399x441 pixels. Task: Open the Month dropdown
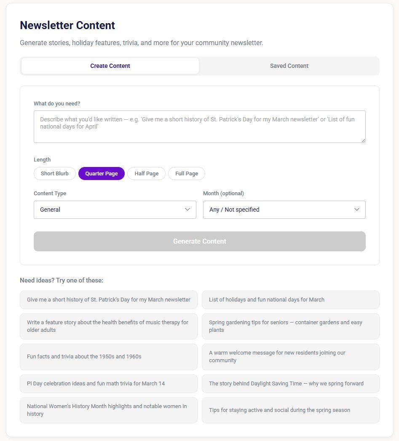click(x=284, y=210)
